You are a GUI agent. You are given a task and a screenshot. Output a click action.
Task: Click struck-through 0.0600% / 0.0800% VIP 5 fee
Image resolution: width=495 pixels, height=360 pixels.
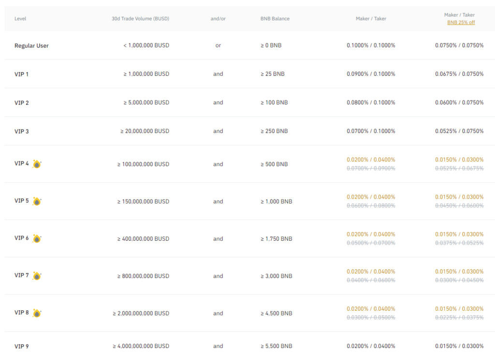point(371,206)
